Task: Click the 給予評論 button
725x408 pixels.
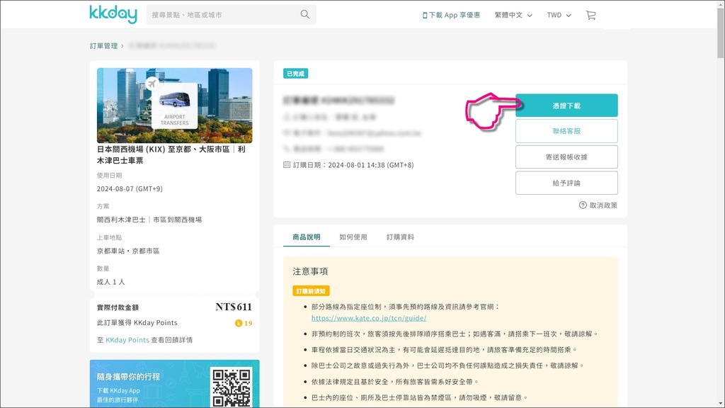Action: 566,183
